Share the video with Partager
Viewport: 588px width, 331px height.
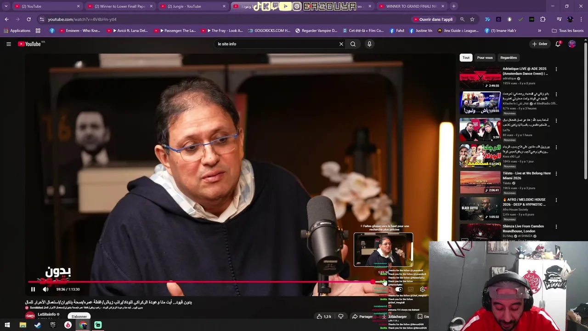point(362,316)
